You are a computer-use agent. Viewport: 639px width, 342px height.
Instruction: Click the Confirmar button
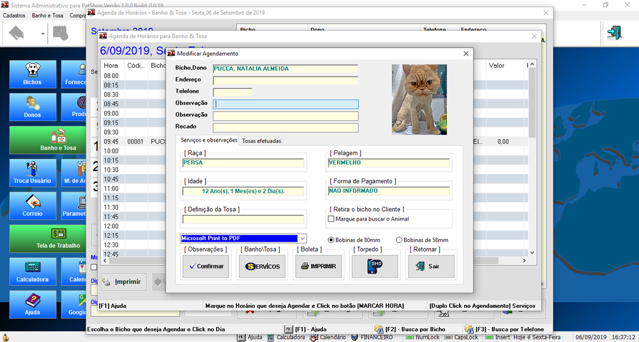click(206, 267)
